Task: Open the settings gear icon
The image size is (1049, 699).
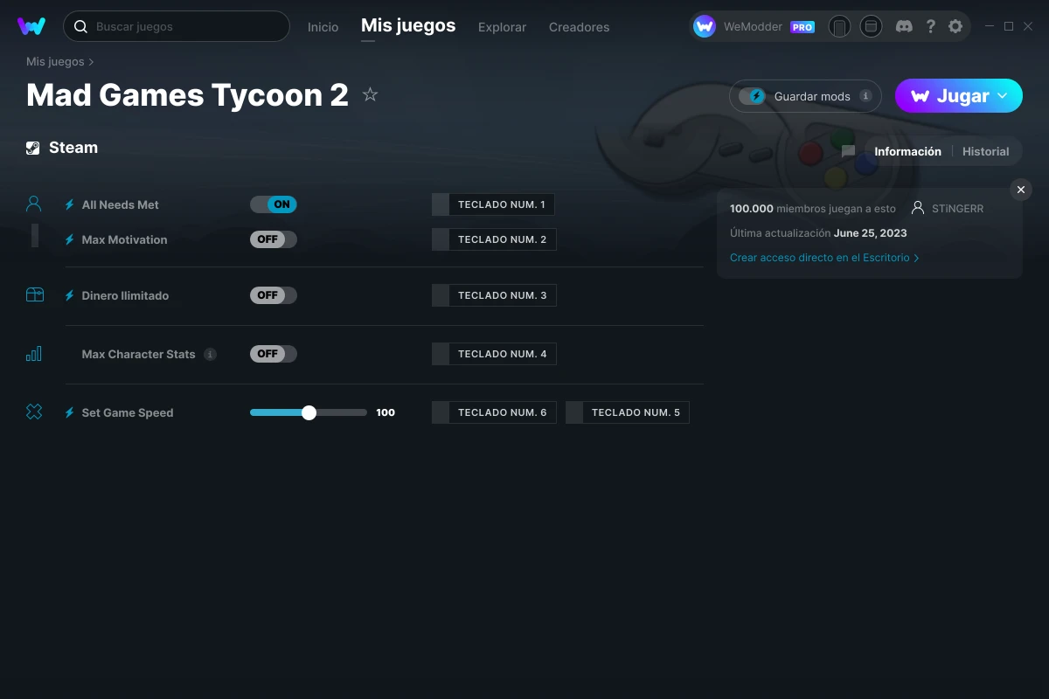Action: click(x=955, y=26)
